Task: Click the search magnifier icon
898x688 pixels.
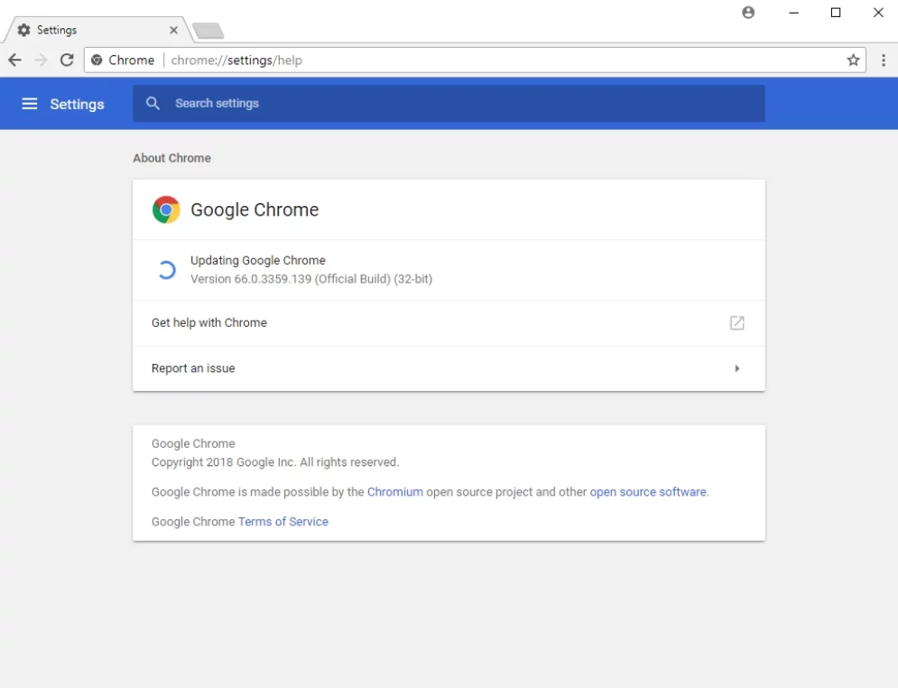Action: pos(153,104)
